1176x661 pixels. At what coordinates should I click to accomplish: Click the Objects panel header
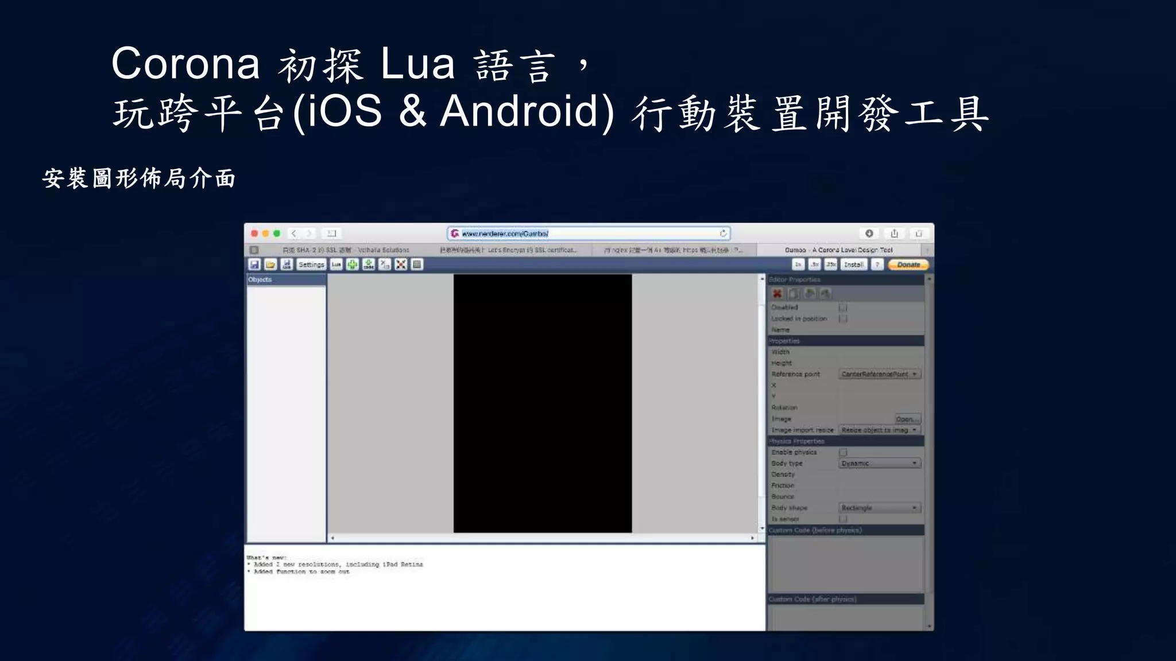[286, 279]
